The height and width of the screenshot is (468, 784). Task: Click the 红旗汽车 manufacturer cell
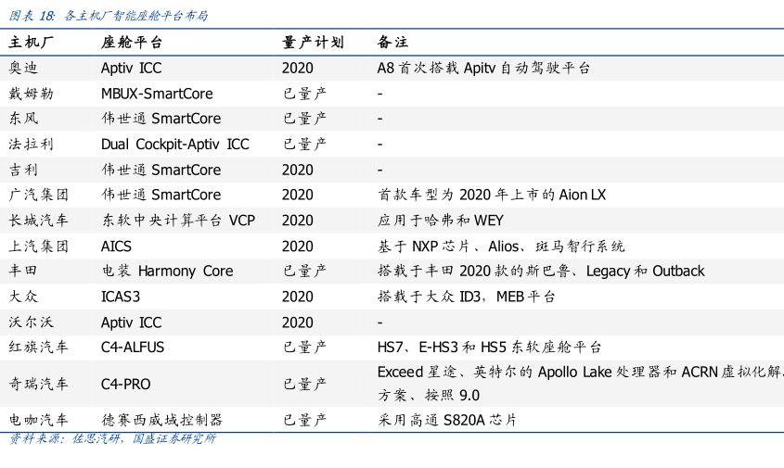[39, 348]
